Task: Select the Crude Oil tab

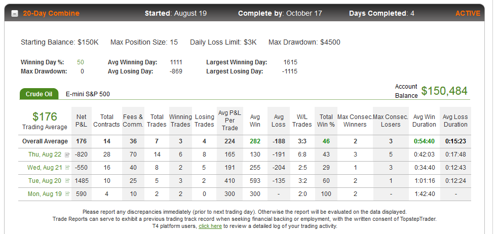Action: (x=39, y=94)
